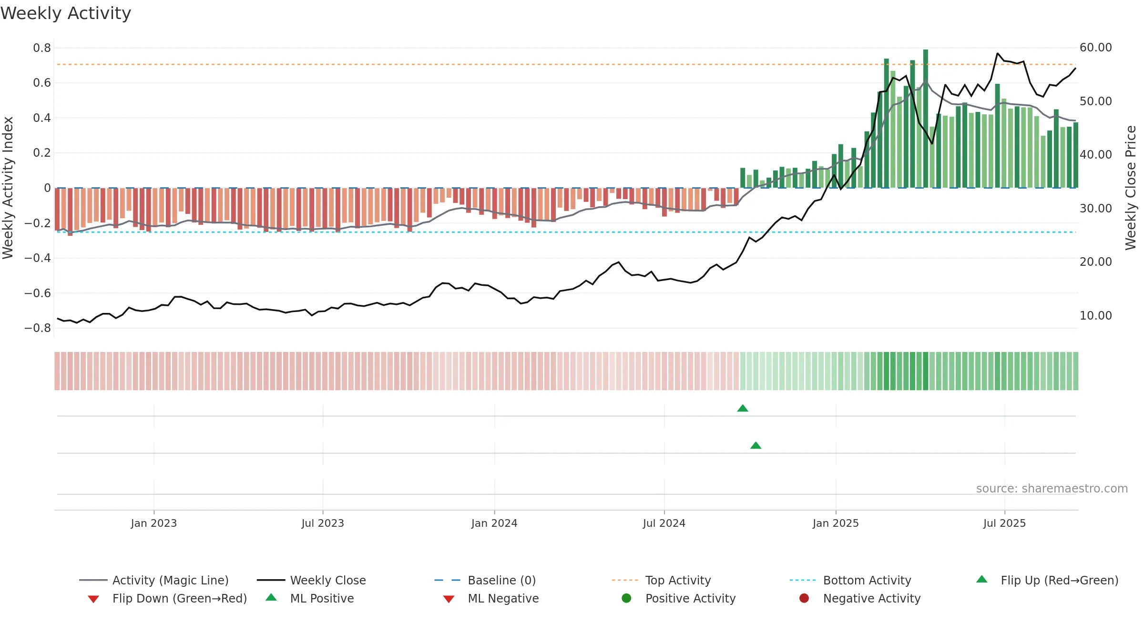Image resolution: width=1144 pixels, height=643 pixels.
Task: Click the Jan 2025 axis label
Action: (x=836, y=523)
